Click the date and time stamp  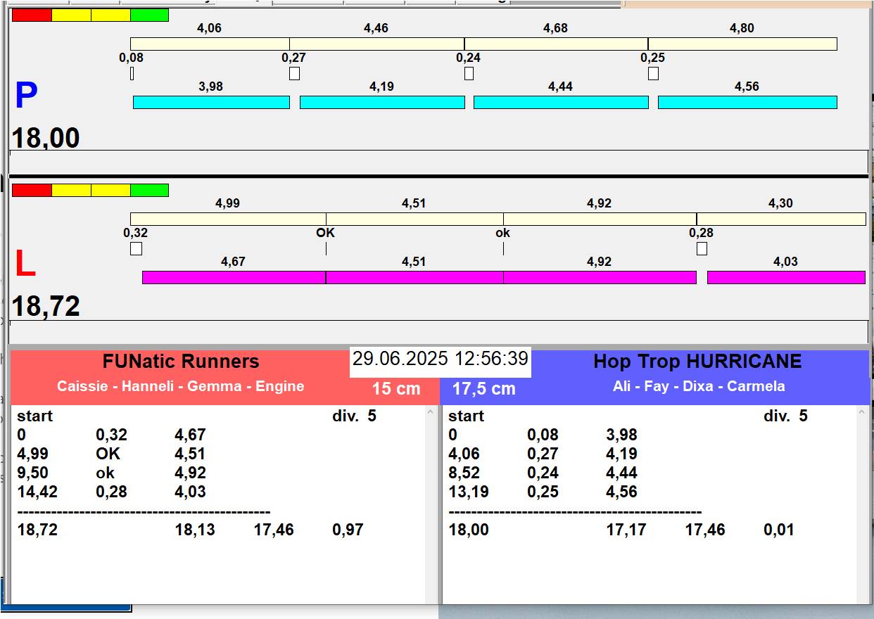coord(440,359)
